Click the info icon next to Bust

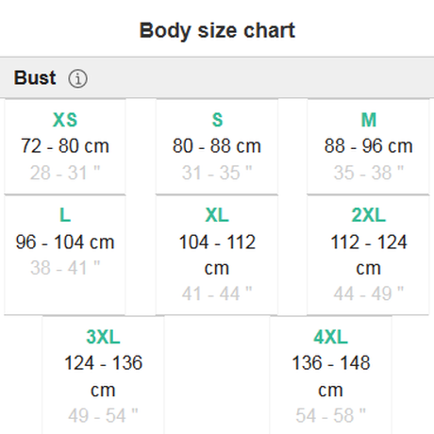[78, 78]
